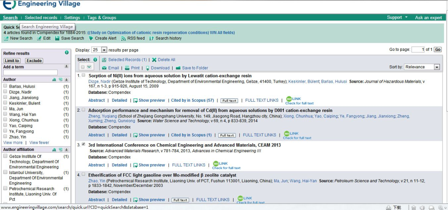
Task: Collapse the Author affiliation facet section
Action: tap(66, 150)
